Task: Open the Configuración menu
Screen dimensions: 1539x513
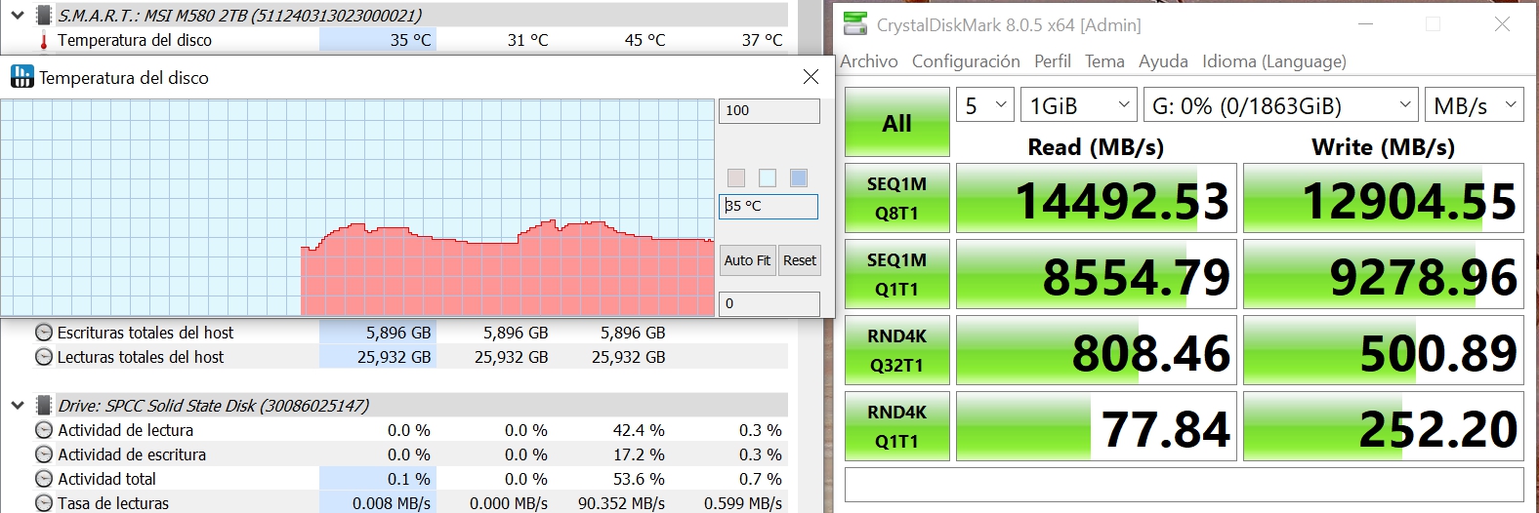Action: point(966,61)
